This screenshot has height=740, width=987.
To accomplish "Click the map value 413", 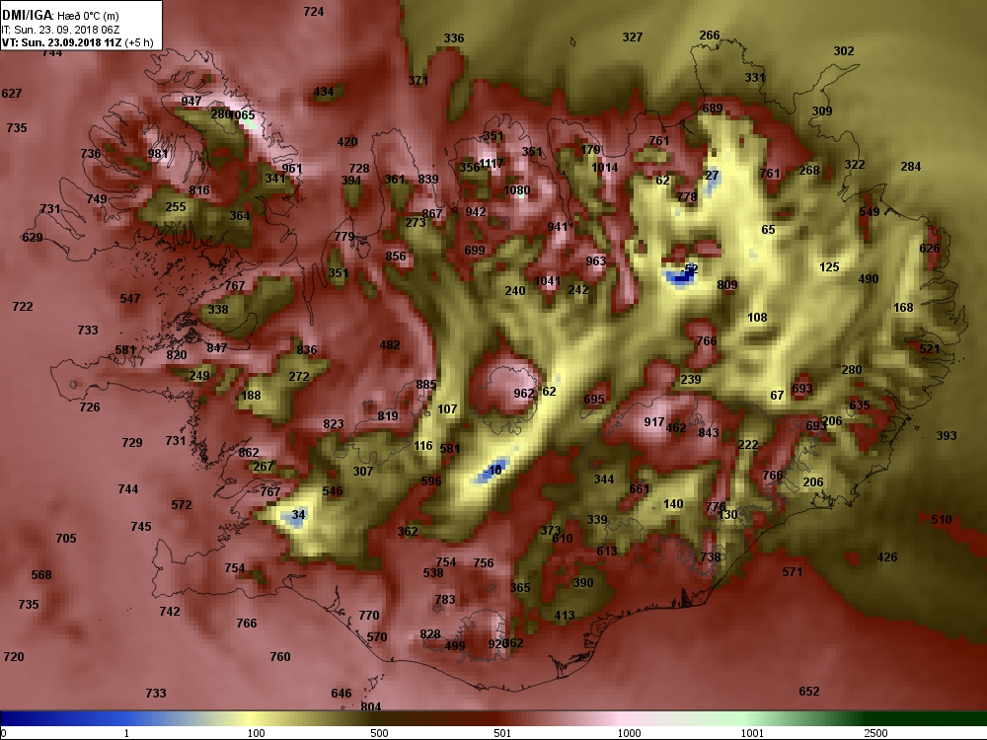I will (565, 616).
